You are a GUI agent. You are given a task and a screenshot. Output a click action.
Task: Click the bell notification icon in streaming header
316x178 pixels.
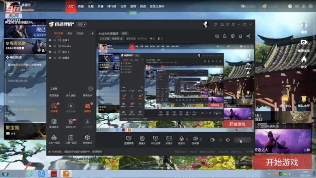click(241, 36)
